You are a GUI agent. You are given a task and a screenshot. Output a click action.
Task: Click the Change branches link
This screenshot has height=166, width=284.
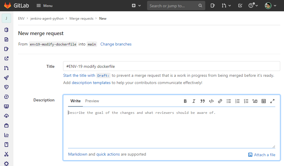(x=116, y=44)
